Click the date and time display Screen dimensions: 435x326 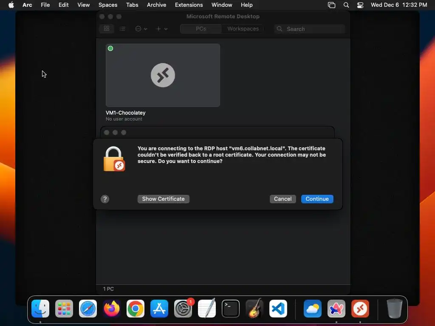pos(398,5)
